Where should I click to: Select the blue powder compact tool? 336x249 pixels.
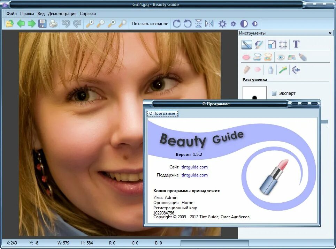tap(257, 57)
